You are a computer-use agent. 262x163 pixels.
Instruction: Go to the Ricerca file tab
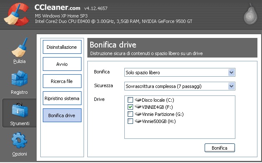click(x=62, y=81)
